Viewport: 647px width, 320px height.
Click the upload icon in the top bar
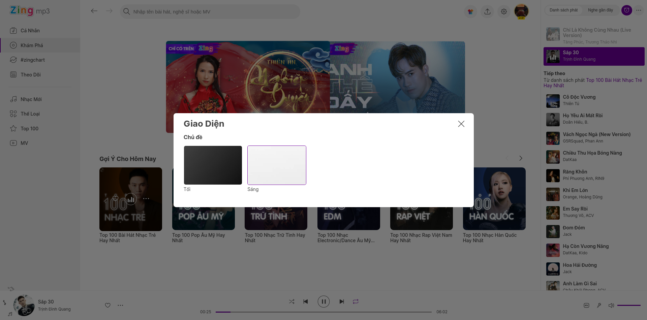[487, 11]
